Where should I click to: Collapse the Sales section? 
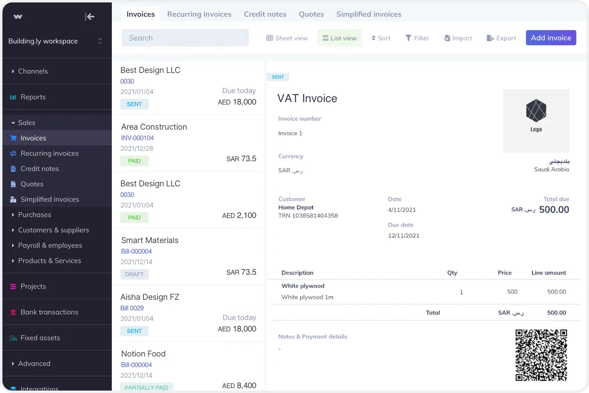click(27, 122)
